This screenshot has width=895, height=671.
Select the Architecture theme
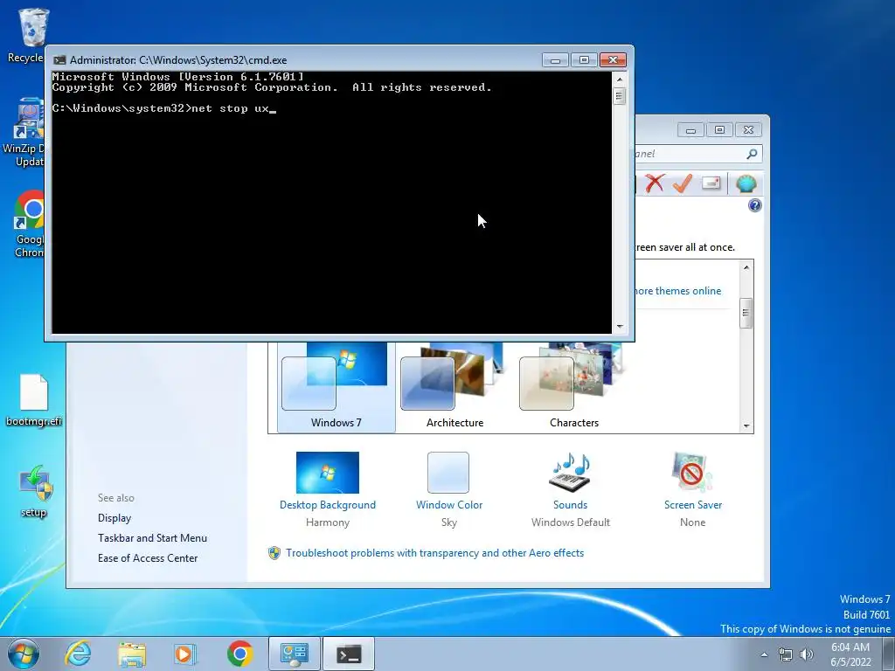(x=454, y=387)
